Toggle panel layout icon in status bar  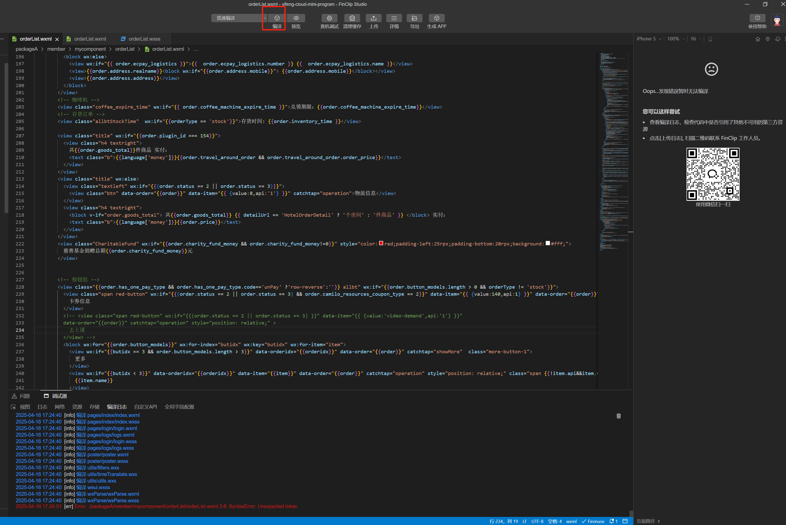(x=624, y=521)
